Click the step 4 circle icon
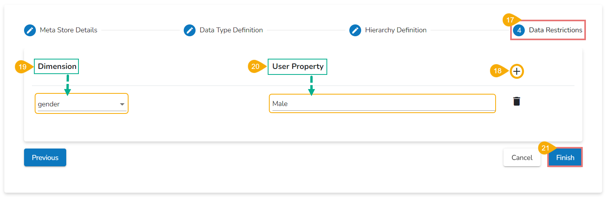 coord(519,30)
